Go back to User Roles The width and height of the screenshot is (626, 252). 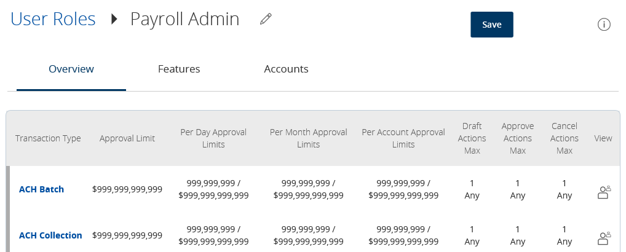point(53,19)
